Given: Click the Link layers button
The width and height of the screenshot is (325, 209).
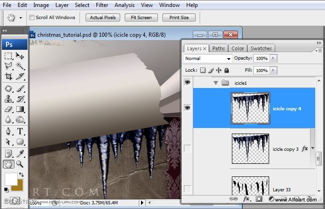Looking at the screenshot, I should click(233, 199).
